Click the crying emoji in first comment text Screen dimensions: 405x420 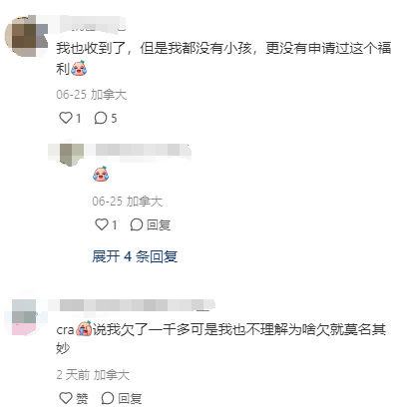79,68
